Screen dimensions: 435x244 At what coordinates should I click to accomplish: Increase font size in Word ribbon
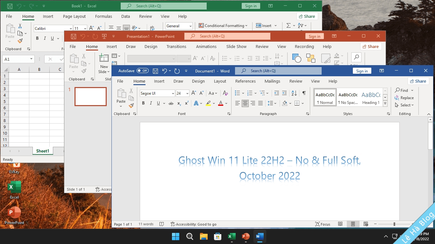click(194, 93)
